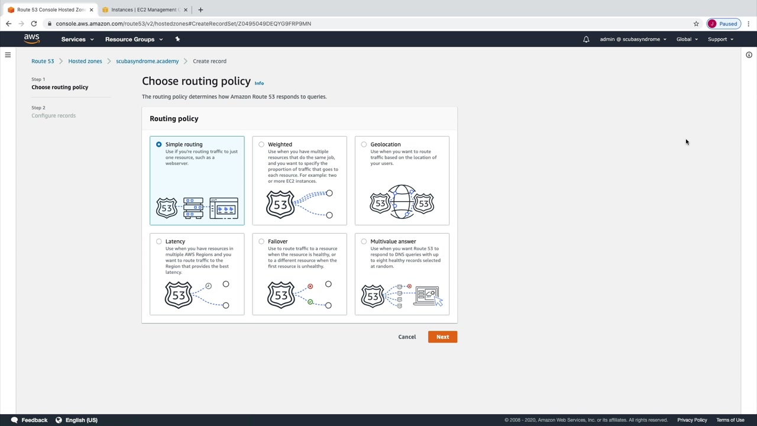Open the pin shortcuts icon in AWS navbar
The image size is (757, 426).
pos(177,39)
